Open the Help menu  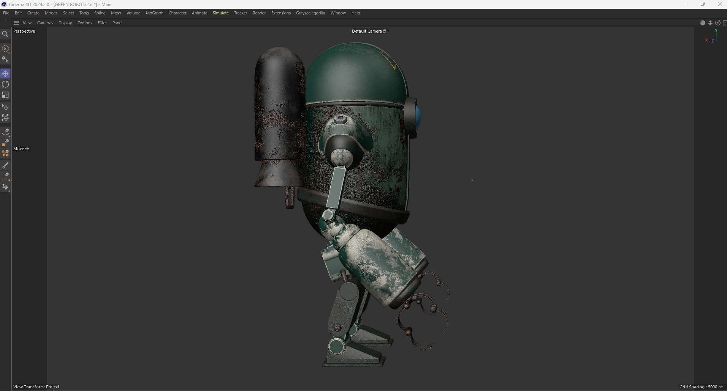coord(356,13)
